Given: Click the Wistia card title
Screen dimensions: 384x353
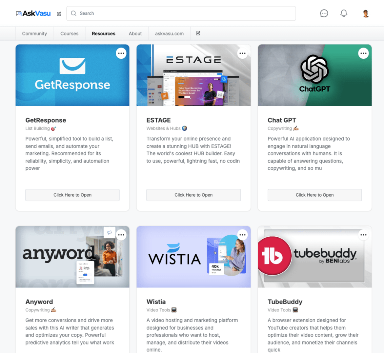Looking at the screenshot, I should [156, 302].
